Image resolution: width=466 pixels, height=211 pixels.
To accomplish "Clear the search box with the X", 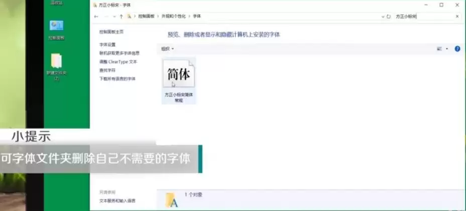I will click(457, 17).
